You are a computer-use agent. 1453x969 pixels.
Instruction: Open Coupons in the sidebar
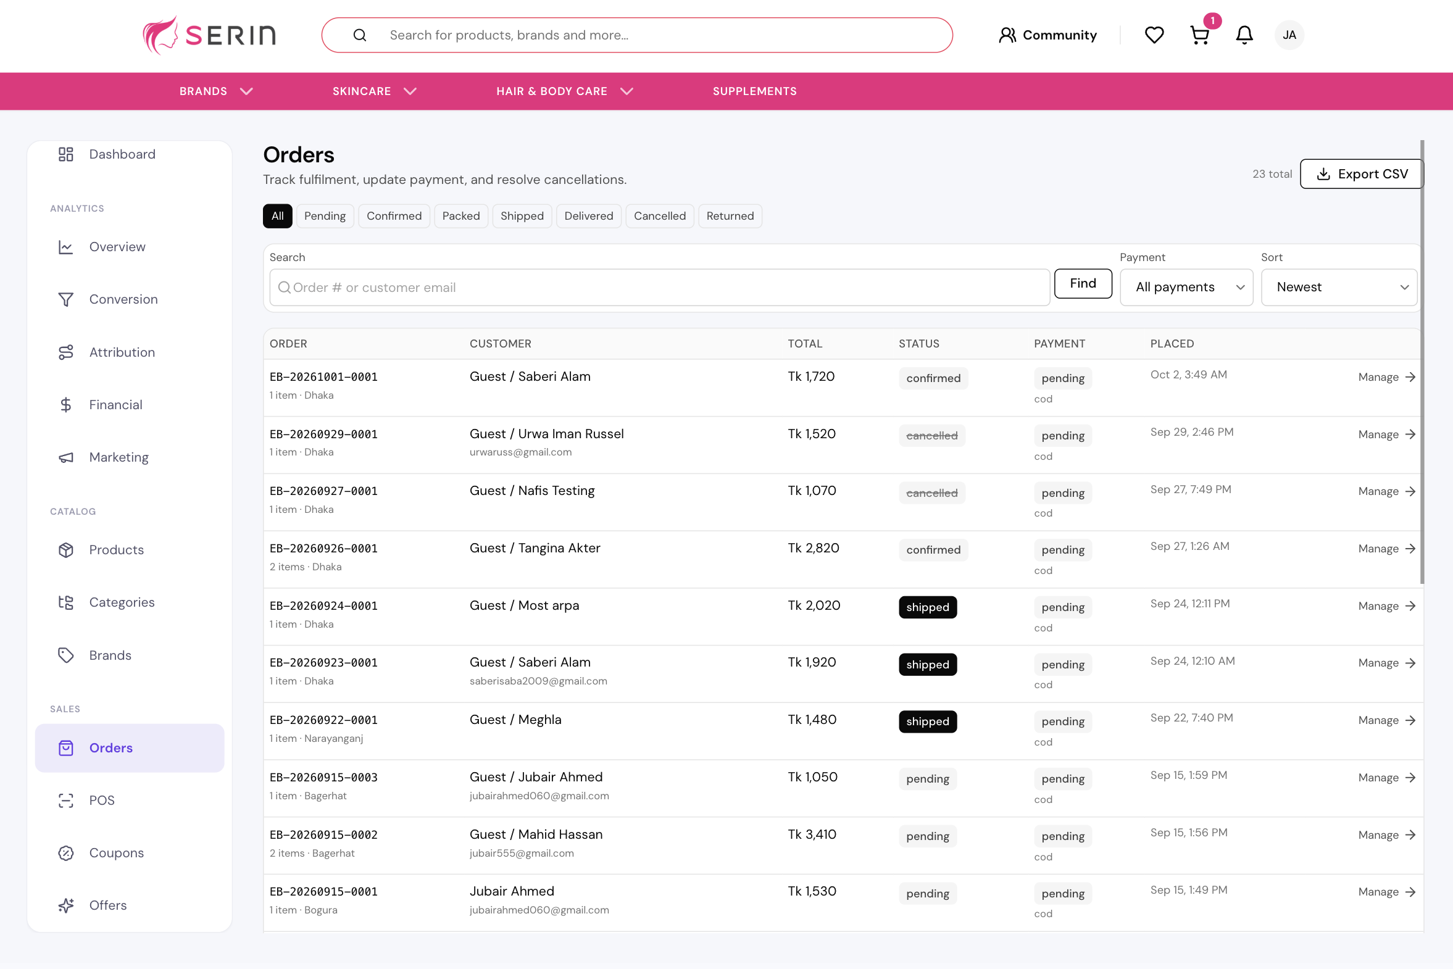[x=129, y=853]
